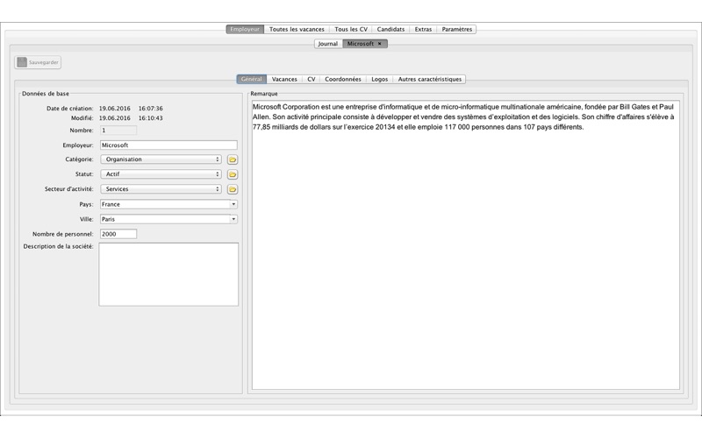The width and height of the screenshot is (702, 438).
Task: Click the Sauvegarder floppy disk icon
Action: (22, 62)
